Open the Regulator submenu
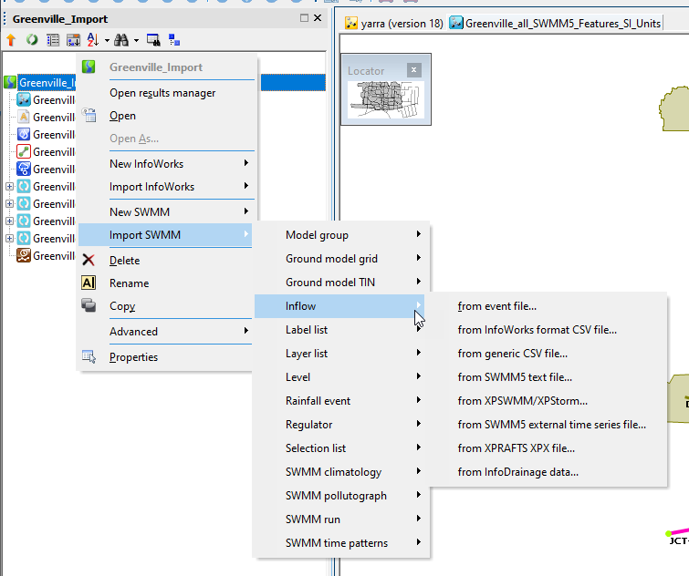689x576 pixels. 340,425
